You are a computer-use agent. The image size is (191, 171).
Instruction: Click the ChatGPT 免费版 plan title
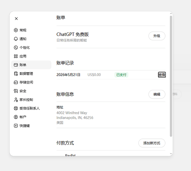73,35
